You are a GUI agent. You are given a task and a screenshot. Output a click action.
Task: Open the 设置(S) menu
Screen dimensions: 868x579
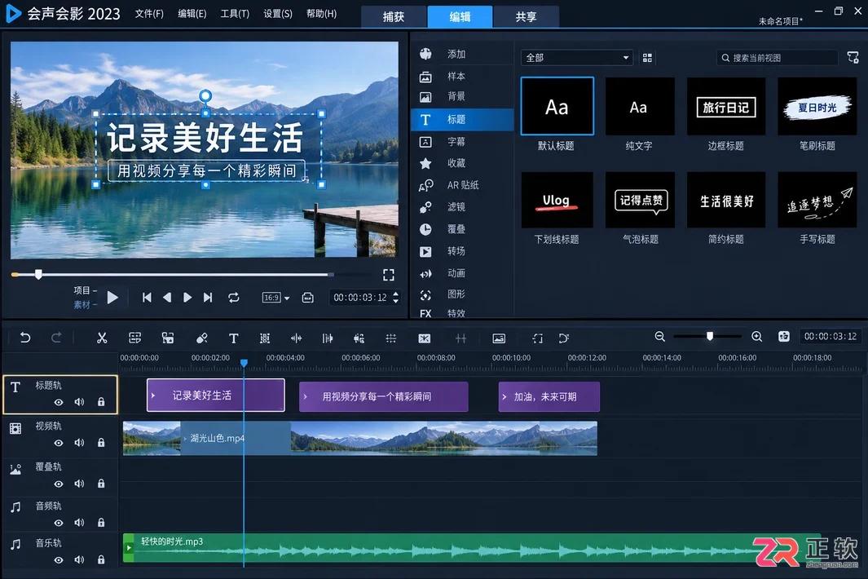point(277,13)
